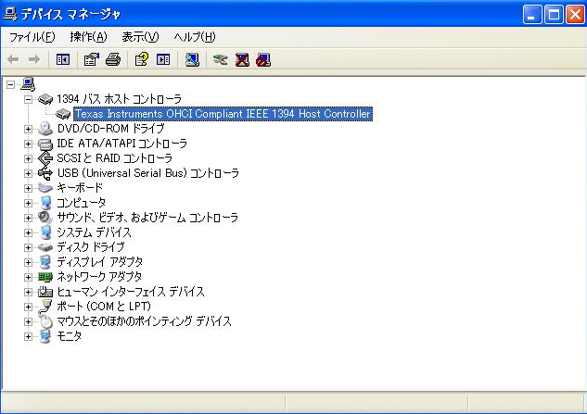Expand コンピュータ node
This screenshot has width=587, height=414.
pos(28,203)
